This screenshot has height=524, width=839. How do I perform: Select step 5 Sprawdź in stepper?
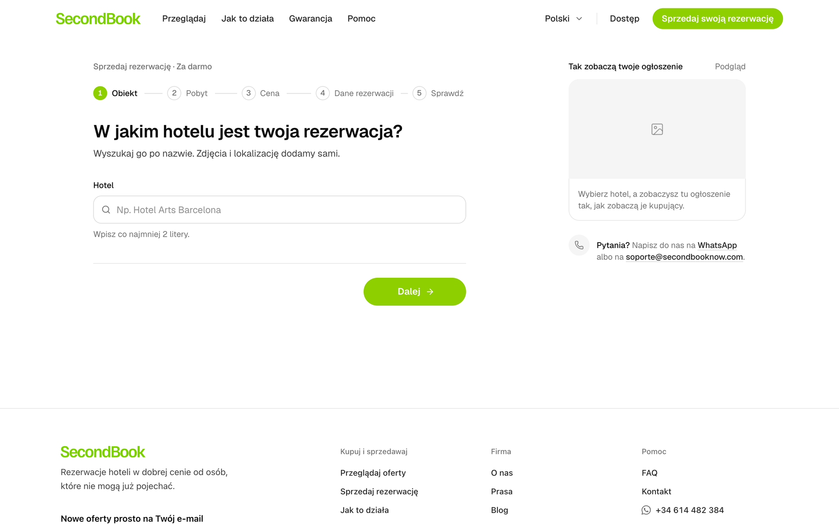point(438,93)
